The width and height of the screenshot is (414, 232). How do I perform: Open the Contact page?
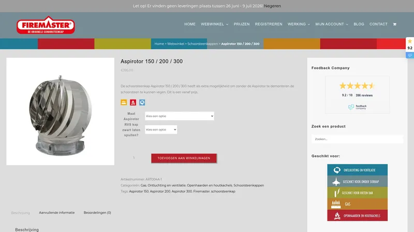coord(378,24)
